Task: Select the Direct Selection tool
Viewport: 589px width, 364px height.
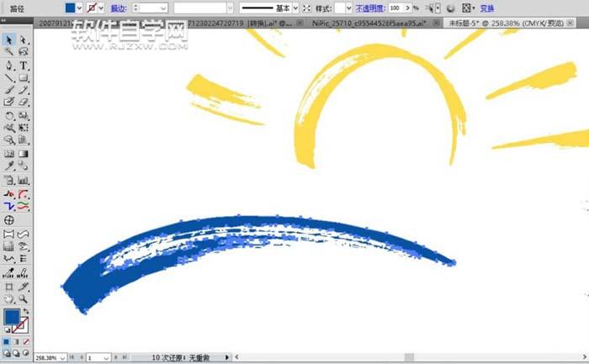Action: click(23, 40)
